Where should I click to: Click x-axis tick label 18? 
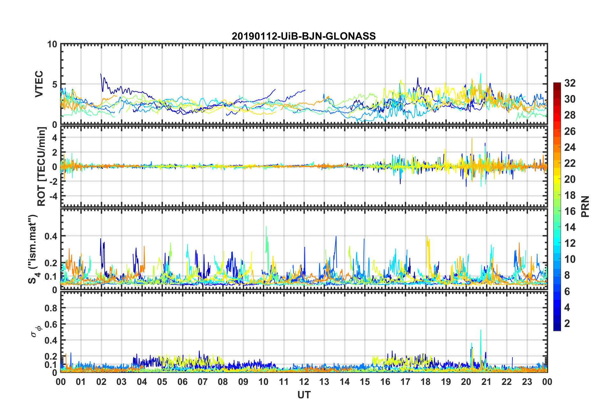coord(425,382)
